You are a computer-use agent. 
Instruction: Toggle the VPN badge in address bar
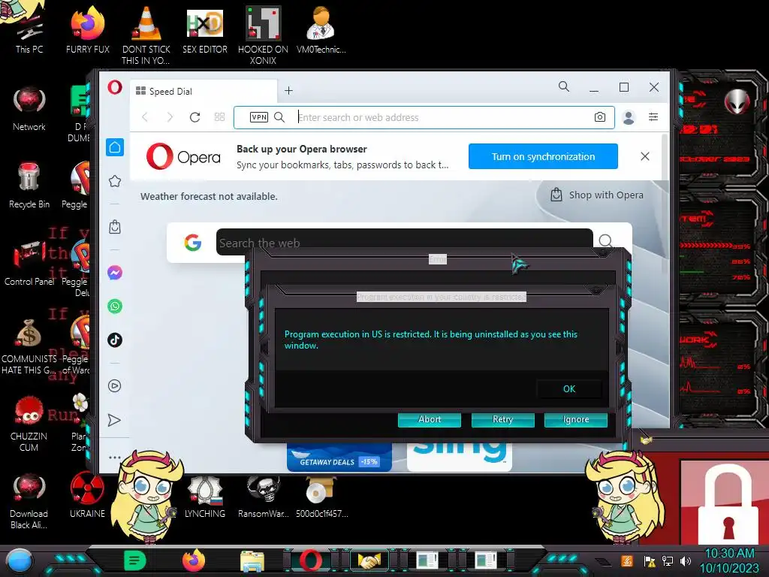259,116
